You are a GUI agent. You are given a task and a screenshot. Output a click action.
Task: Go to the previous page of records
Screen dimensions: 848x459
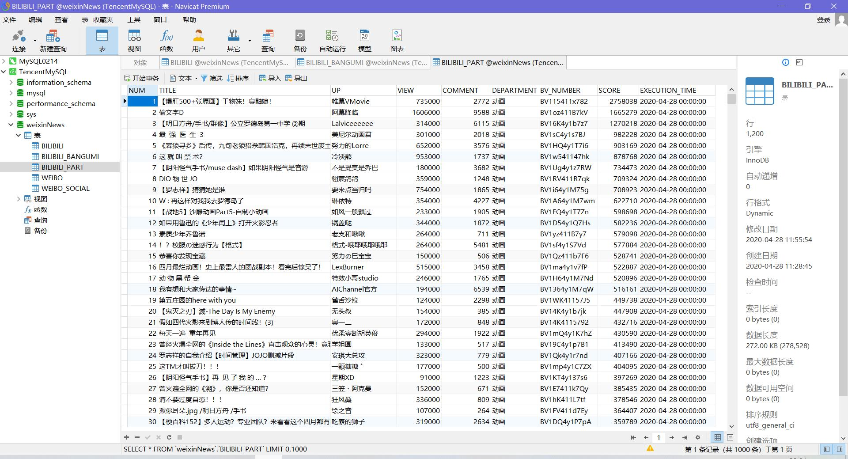pyautogui.click(x=646, y=437)
